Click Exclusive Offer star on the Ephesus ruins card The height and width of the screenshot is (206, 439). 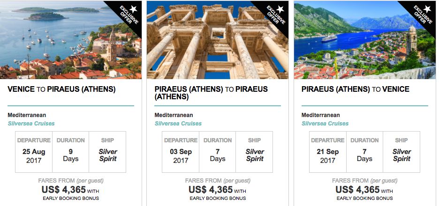click(281, 9)
